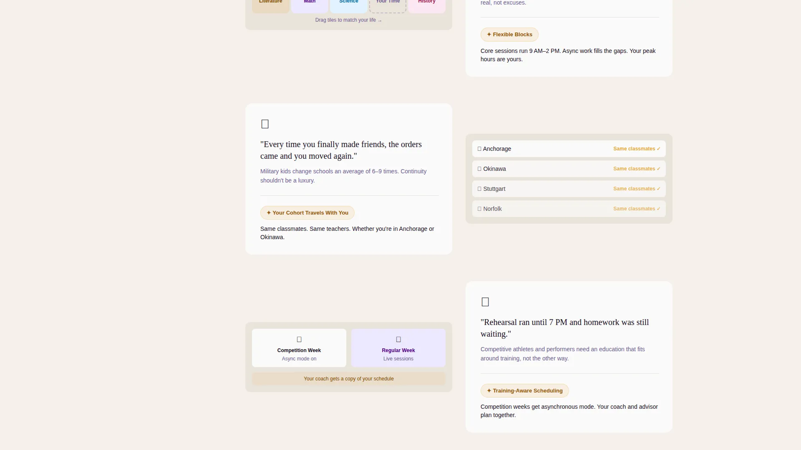This screenshot has height=450, width=801.
Task: Select the Stuttgart location row
Action: point(569,189)
